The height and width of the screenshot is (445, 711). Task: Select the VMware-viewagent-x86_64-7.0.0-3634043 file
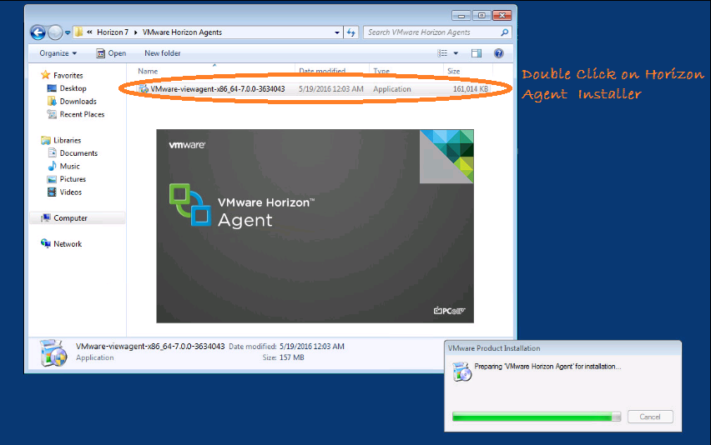[x=218, y=89]
